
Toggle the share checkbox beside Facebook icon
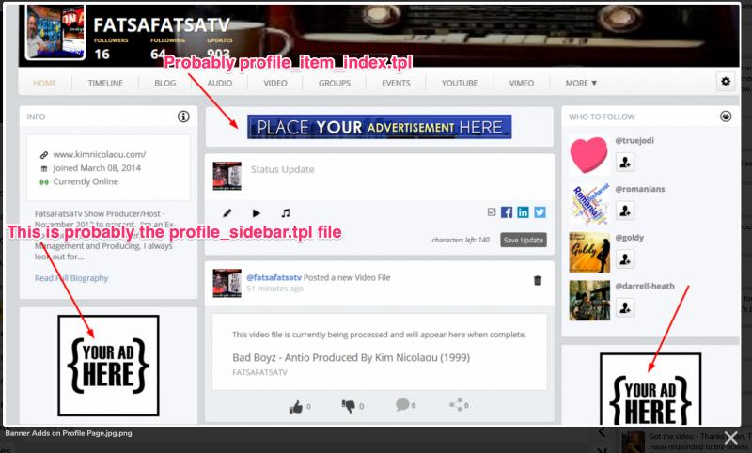pos(491,212)
